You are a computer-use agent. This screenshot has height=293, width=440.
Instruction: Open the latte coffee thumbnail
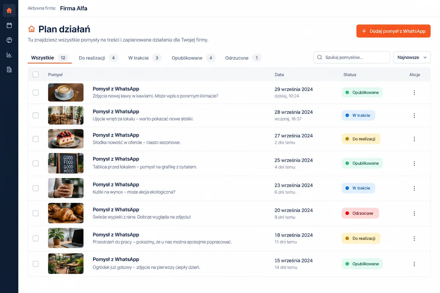[x=66, y=93]
